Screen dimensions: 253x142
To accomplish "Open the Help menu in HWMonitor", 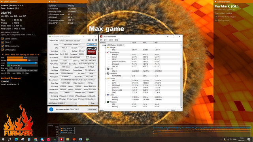I will coord(116,40).
